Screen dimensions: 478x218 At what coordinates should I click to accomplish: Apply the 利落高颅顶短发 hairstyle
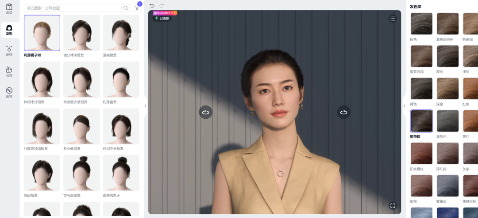[x=42, y=126]
